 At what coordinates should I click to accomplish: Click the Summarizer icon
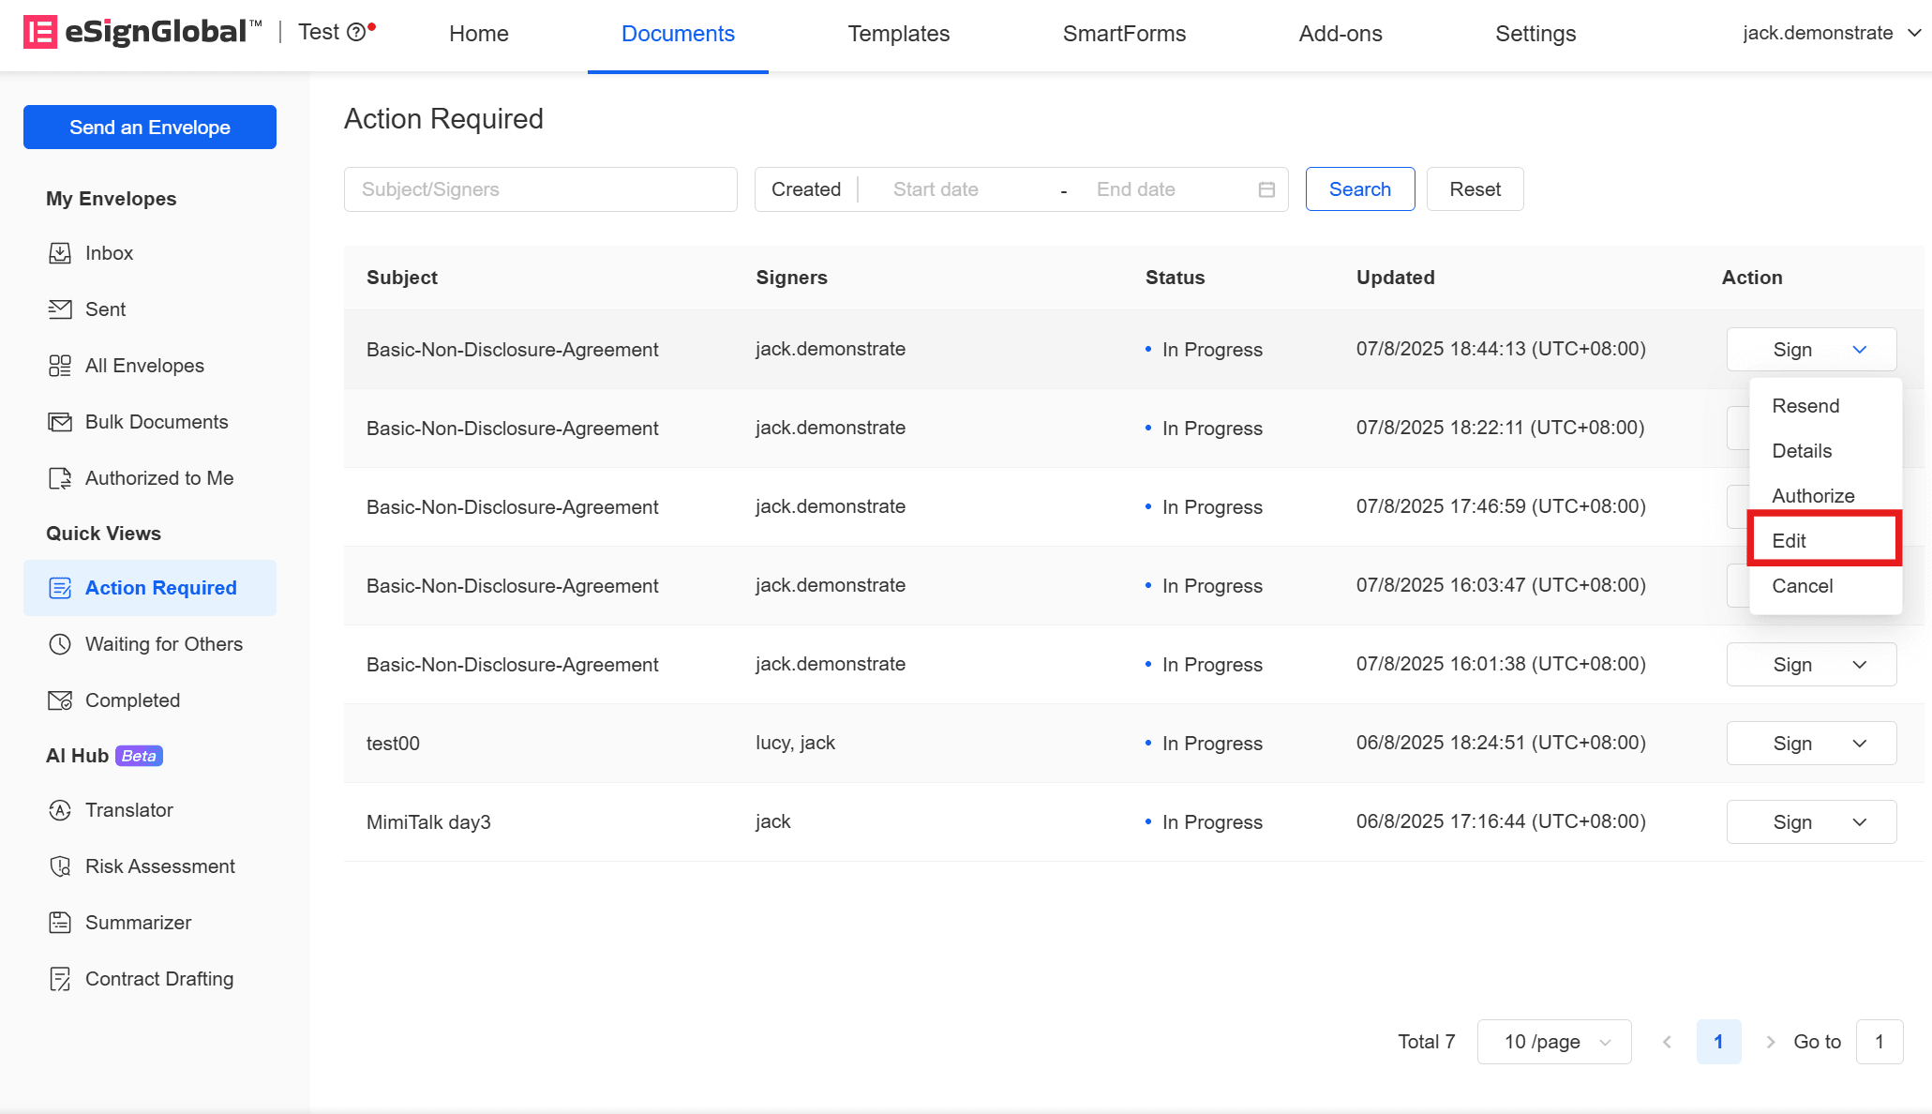60,923
